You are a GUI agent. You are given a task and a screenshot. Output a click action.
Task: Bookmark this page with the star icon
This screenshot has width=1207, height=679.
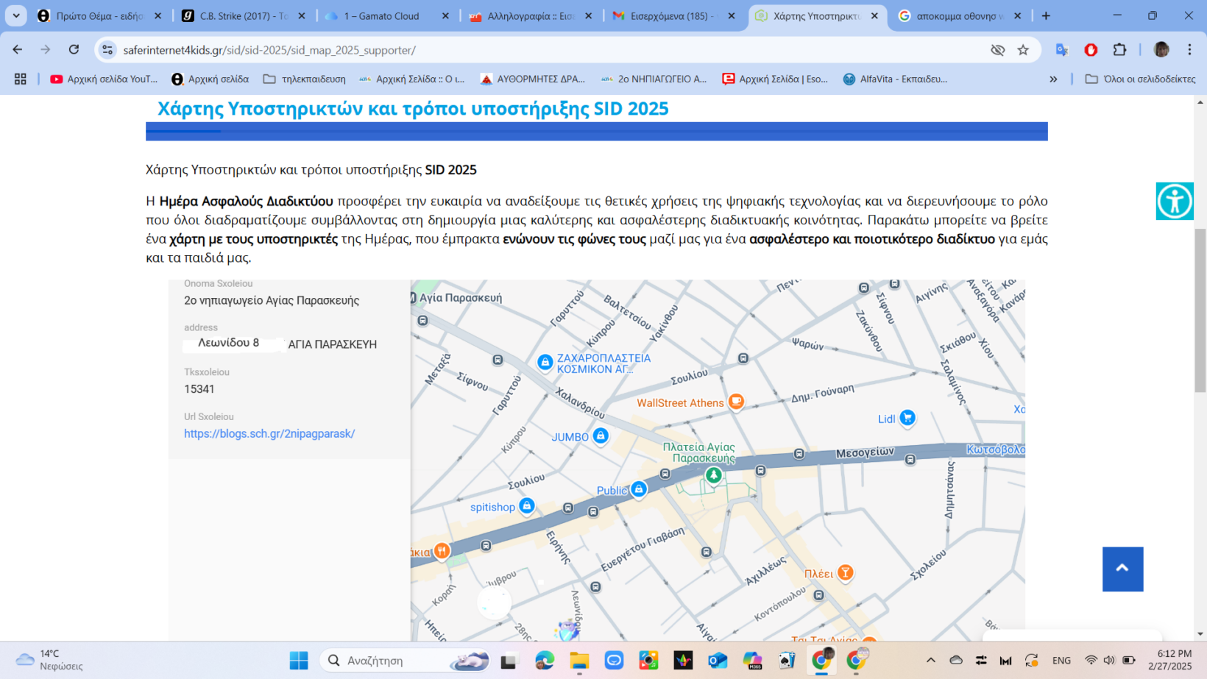pos(1023,50)
